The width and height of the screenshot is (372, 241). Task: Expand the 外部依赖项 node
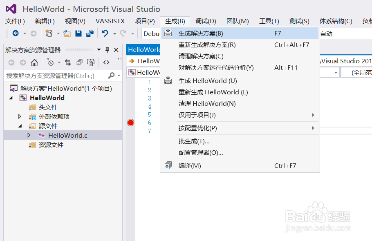pos(20,116)
